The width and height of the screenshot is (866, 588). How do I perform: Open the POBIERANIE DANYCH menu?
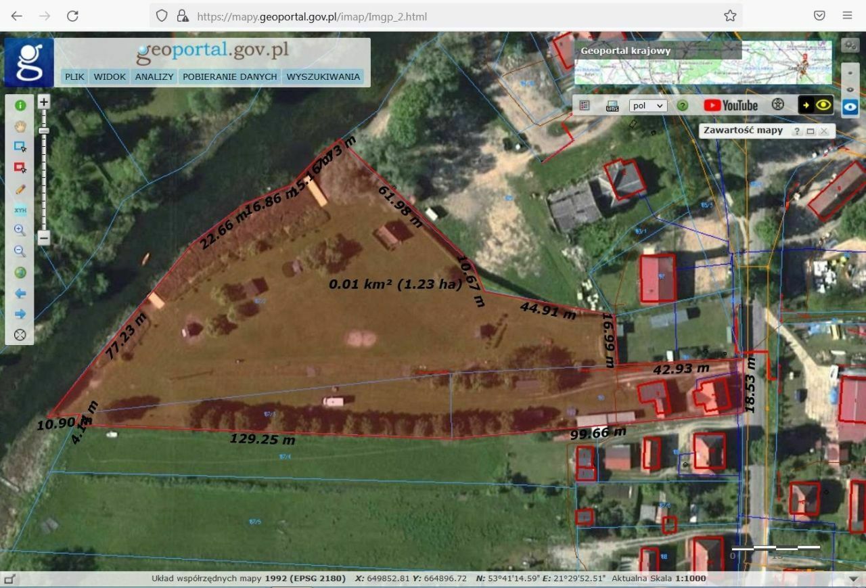pyautogui.click(x=229, y=76)
